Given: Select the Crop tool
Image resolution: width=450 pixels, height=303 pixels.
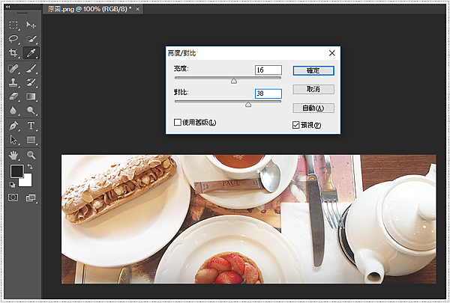Looking at the screenshot, I should (13, 52).
